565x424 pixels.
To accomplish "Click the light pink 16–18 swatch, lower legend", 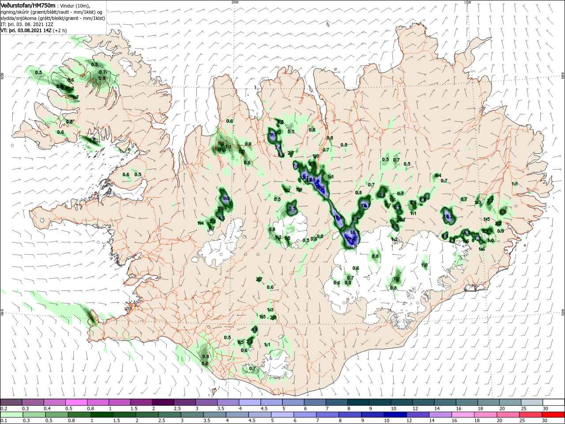I will pos(462,415).
